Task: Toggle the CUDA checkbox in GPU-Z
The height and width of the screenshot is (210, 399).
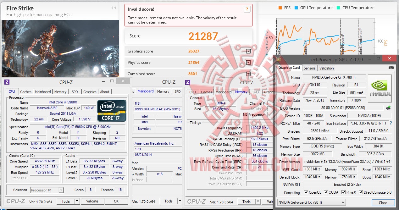Action: tap(326, 192)
